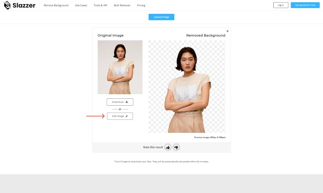Screen dimensions: 323x193
Task: Click Get started for free button
Action: (305, 5)
